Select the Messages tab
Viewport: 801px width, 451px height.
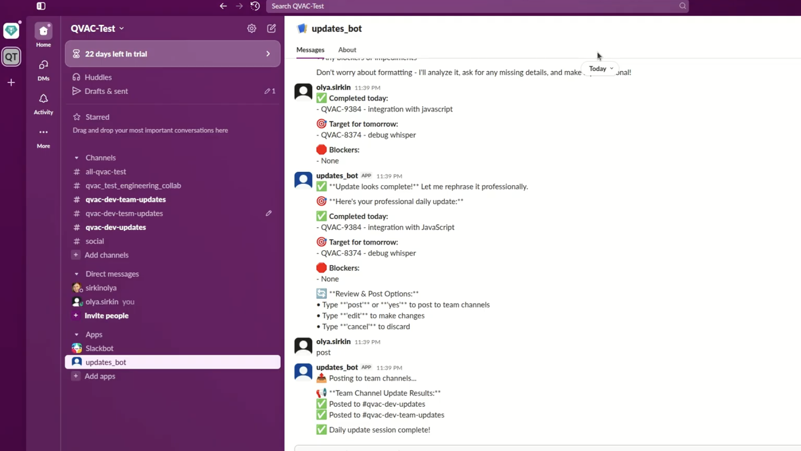(x=310, y=49)
